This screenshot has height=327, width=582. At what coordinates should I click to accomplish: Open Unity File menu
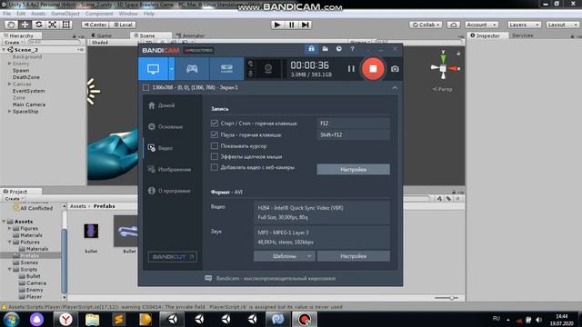6,14
